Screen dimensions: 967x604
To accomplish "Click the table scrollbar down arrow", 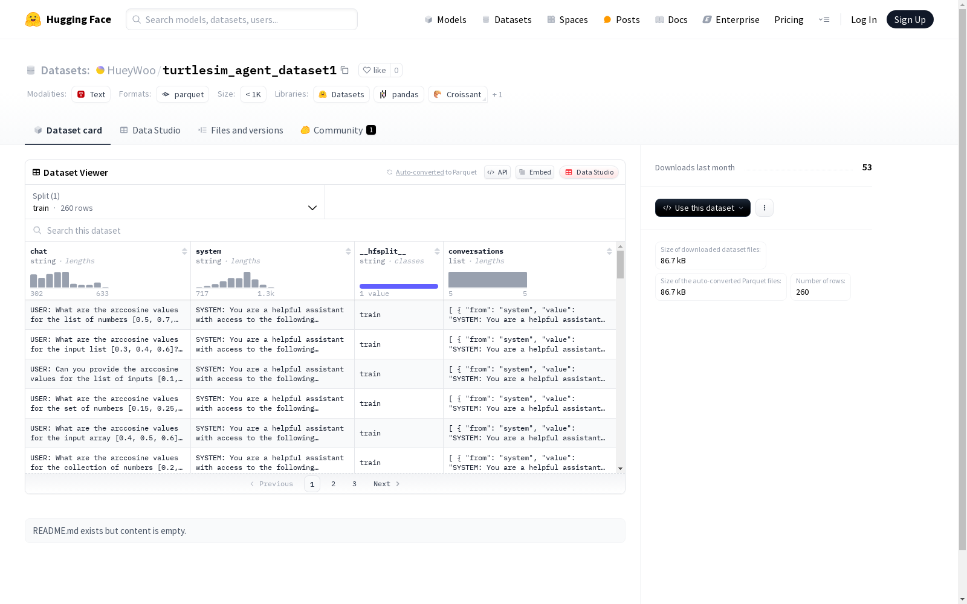I will [620, 469].
